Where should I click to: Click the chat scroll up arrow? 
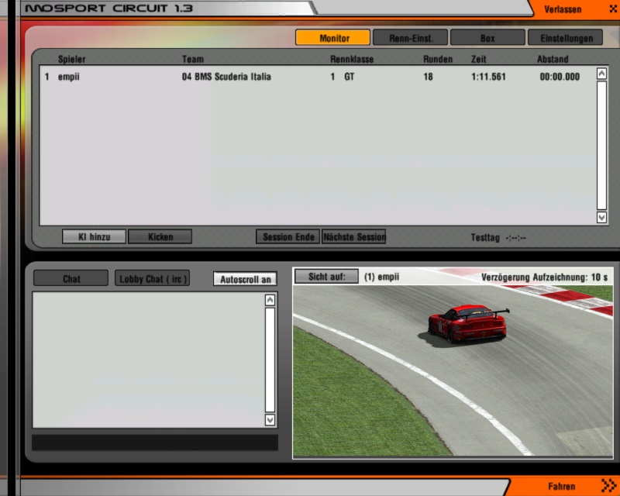(270, 301)
